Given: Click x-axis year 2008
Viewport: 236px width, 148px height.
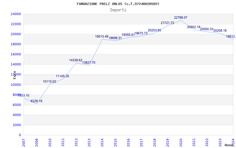Looking at the screenshot, I should [37, 142].
